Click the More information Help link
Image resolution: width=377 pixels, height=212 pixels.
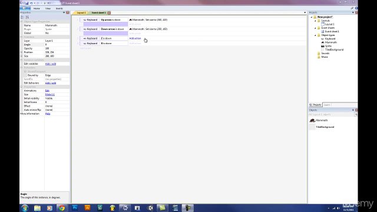pyautogui.click(x=48, y=114)
